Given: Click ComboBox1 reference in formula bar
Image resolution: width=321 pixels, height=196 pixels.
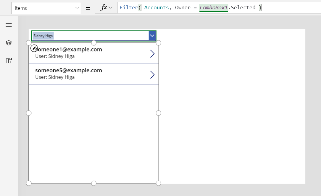Looking at the screenshot, I should coord(213,7).
